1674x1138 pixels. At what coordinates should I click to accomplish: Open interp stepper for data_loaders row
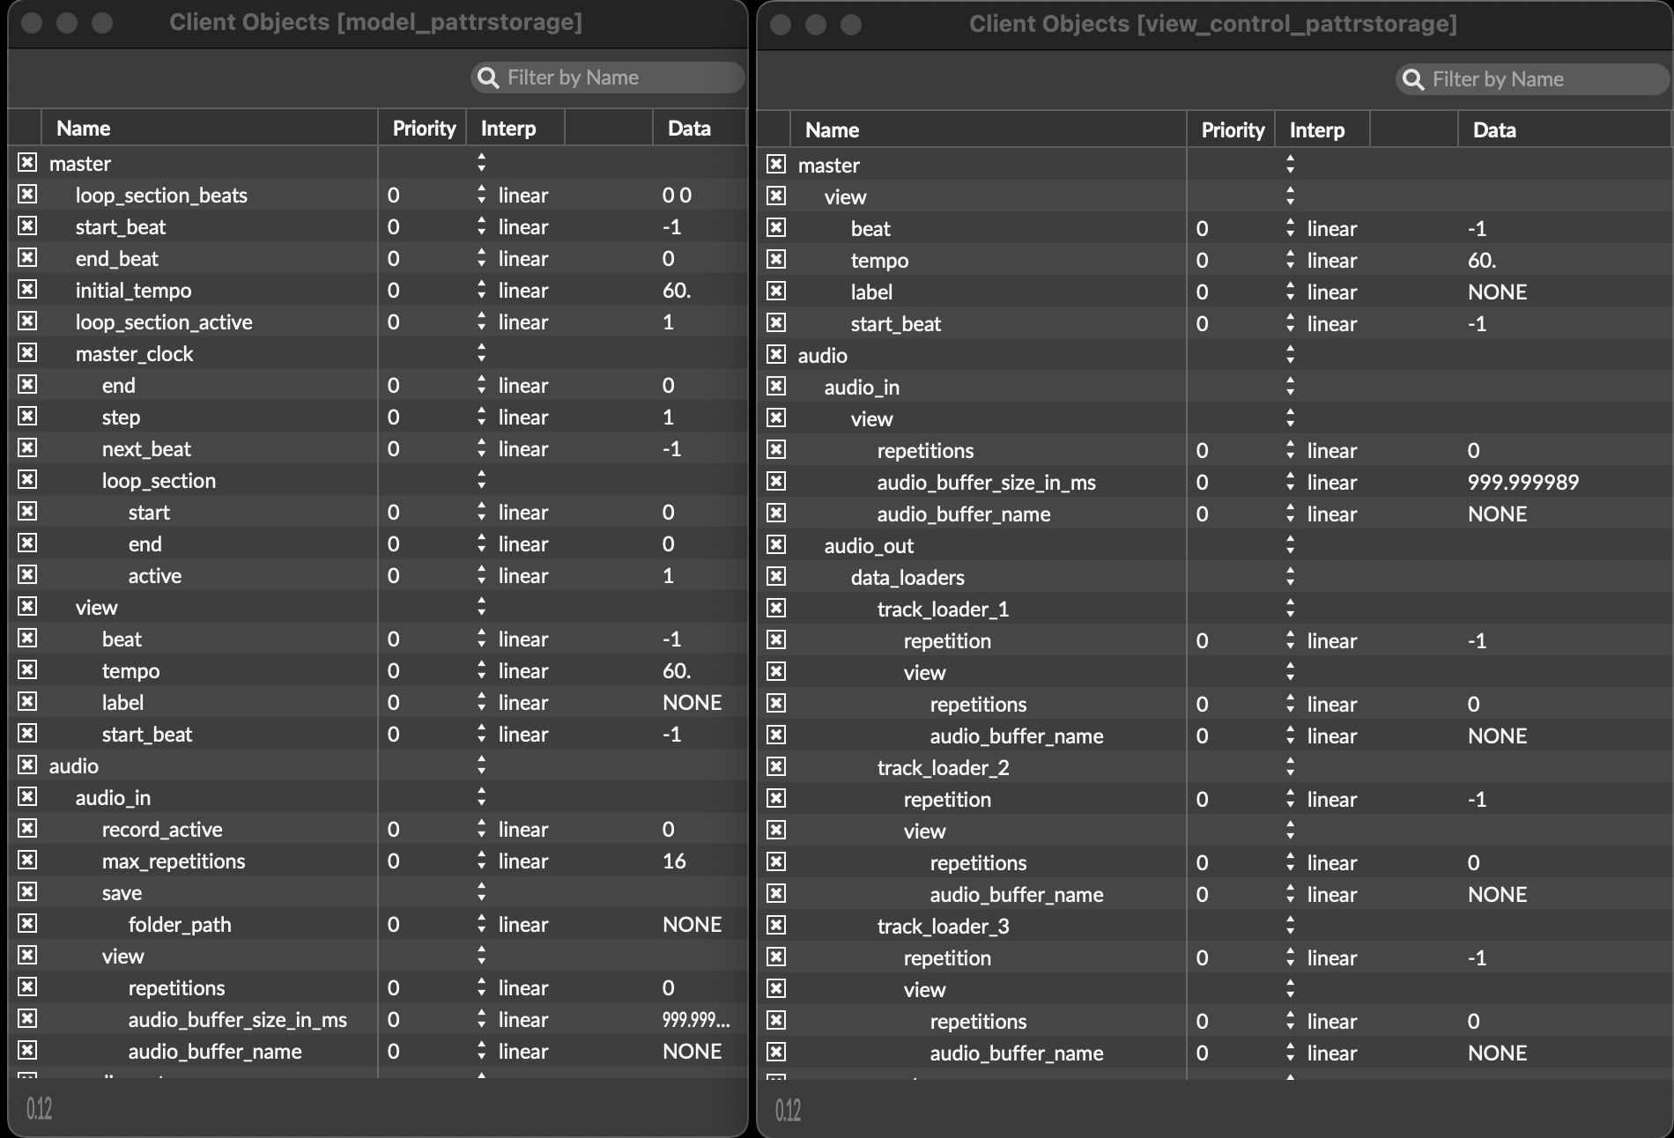click(x=1290, y=577)
